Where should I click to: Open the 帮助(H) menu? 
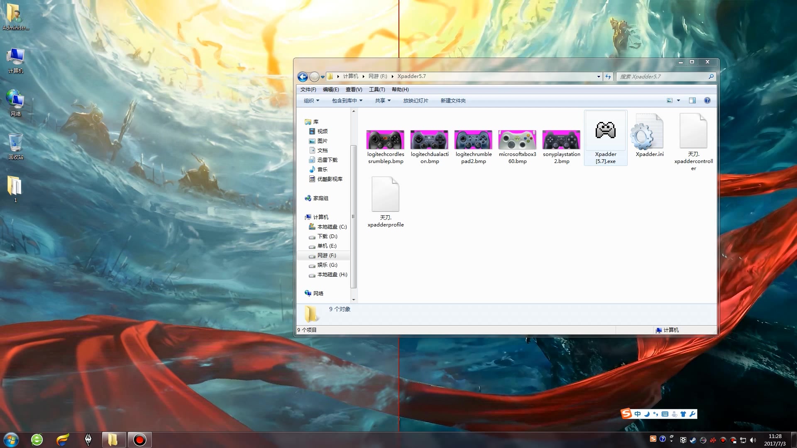click(400, 90)
